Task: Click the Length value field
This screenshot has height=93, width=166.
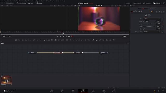Action: (158, 24)
